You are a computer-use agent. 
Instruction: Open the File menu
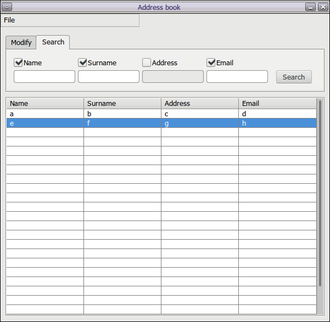tap(9, 20)
